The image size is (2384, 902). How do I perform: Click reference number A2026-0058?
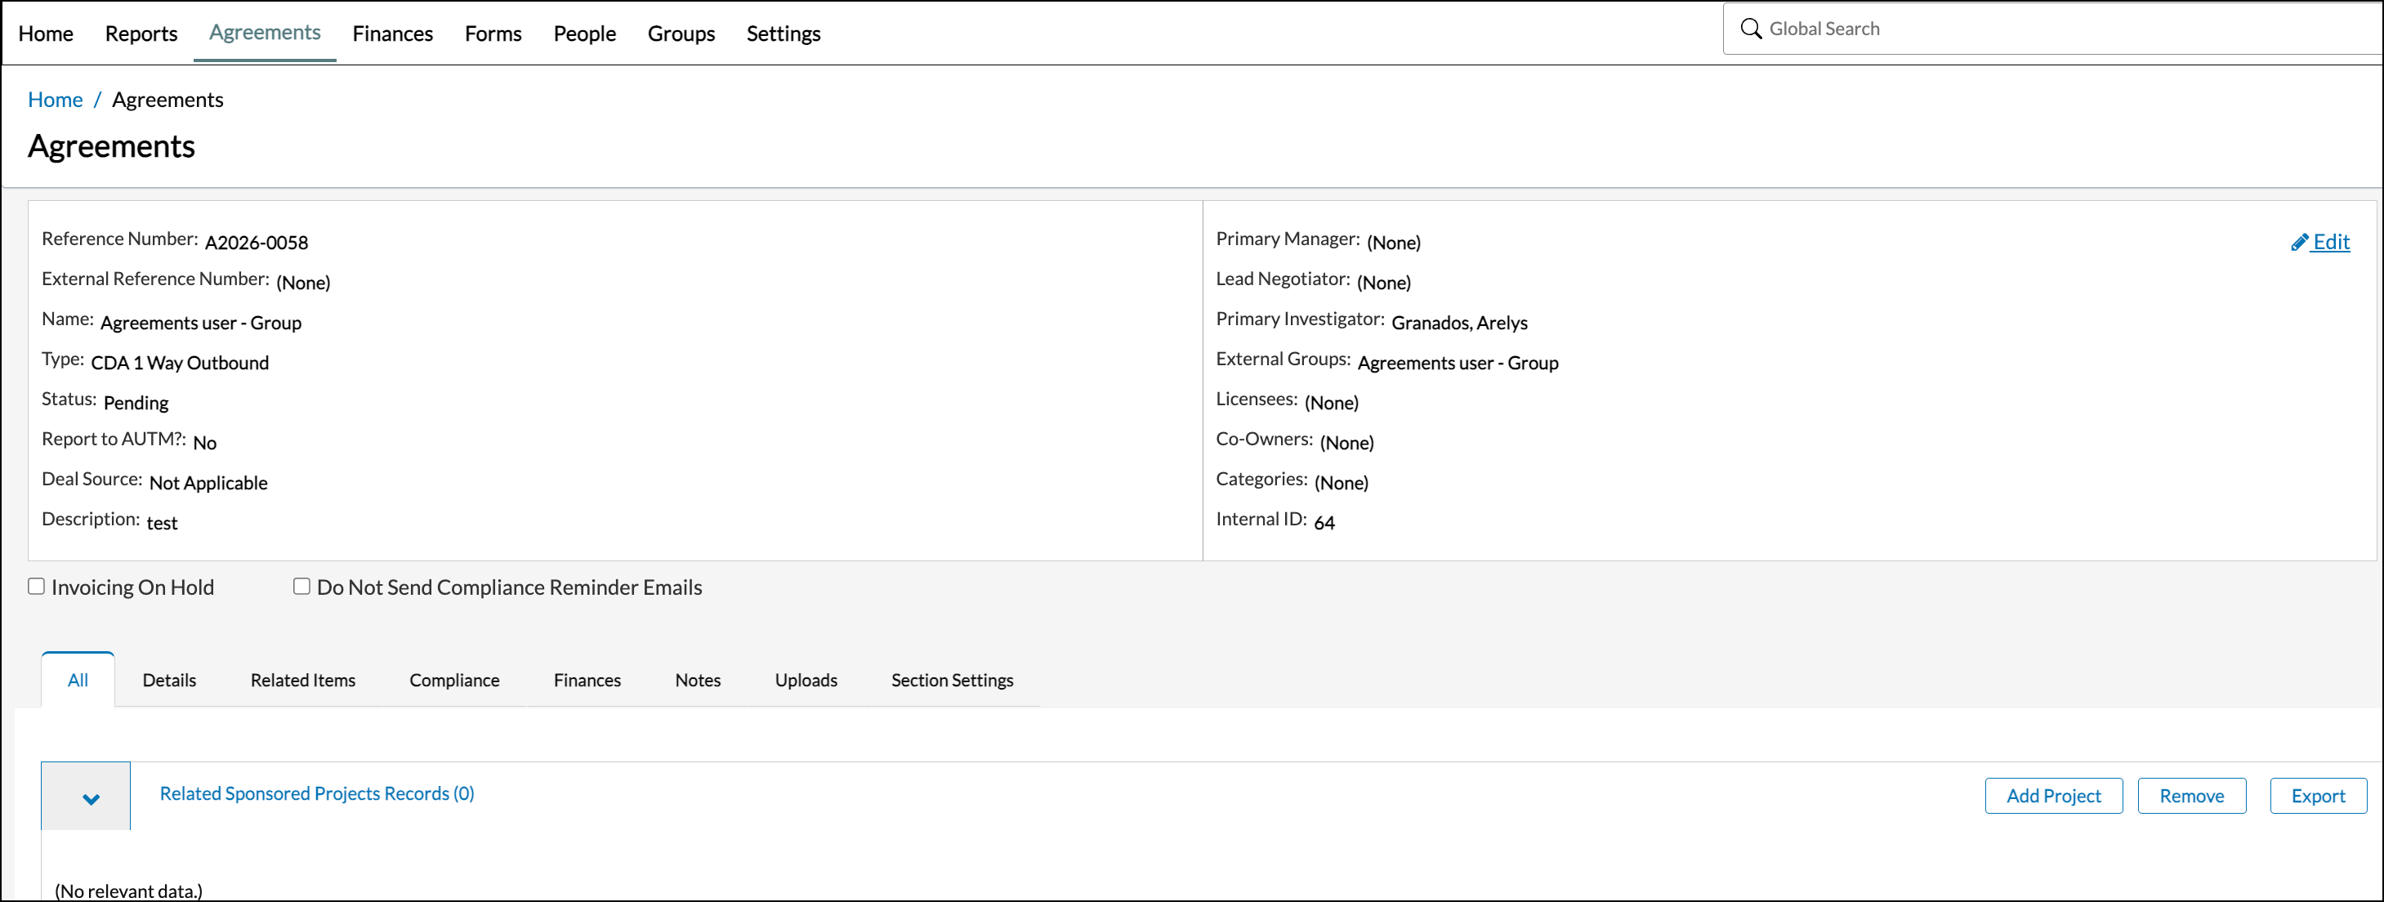pos(257,243)
